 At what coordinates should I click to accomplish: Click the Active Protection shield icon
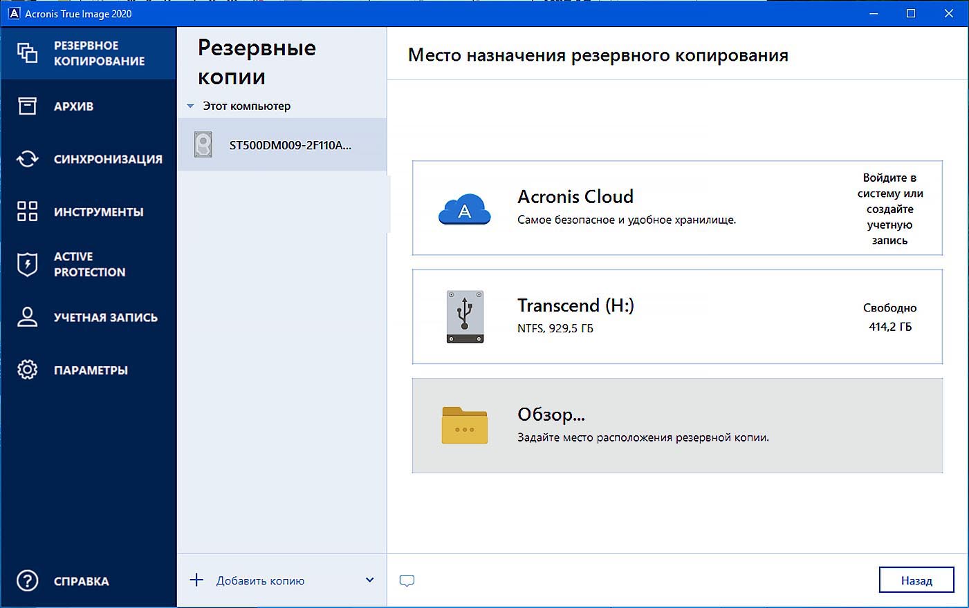[x=27, y=264]
